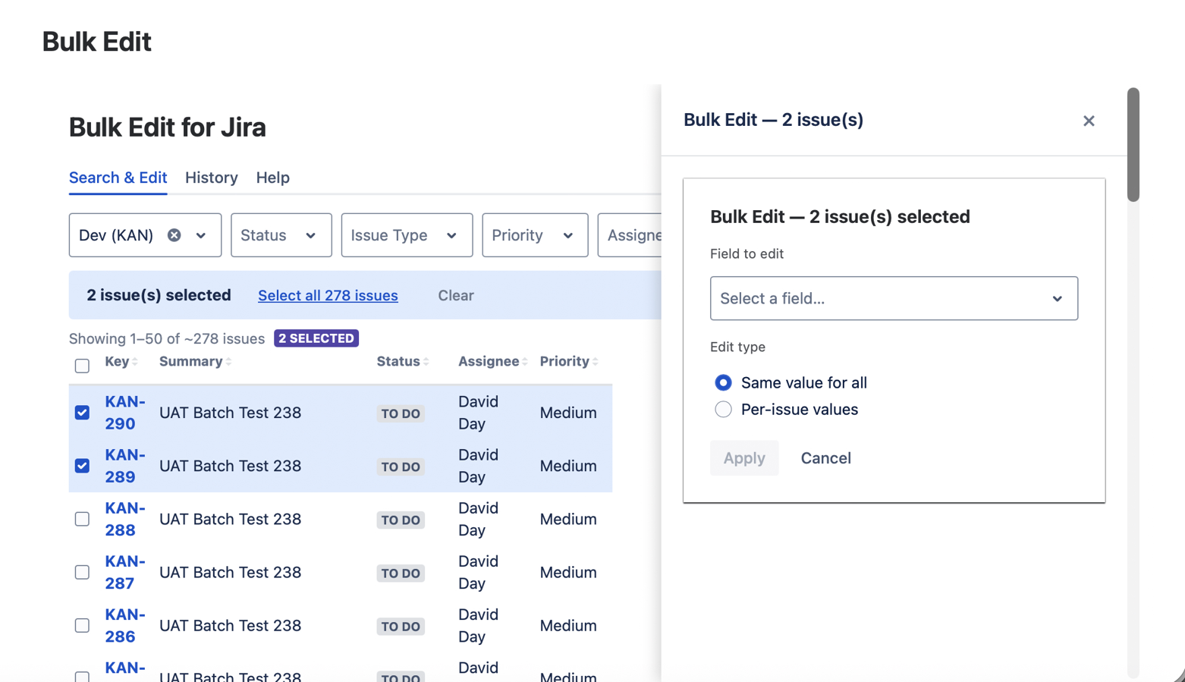Viewport: 1185px width, 682px height.
Task: Sort by Assignee column arrows
Action: coord(525,362)
